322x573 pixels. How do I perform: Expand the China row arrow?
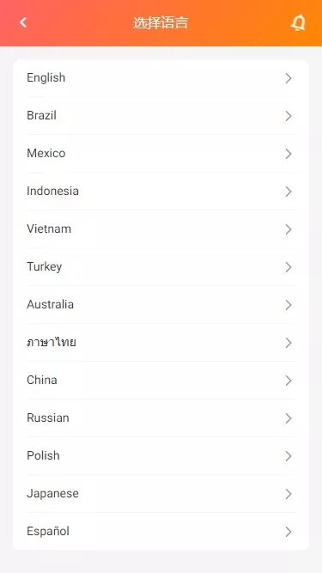coord(289,381)
